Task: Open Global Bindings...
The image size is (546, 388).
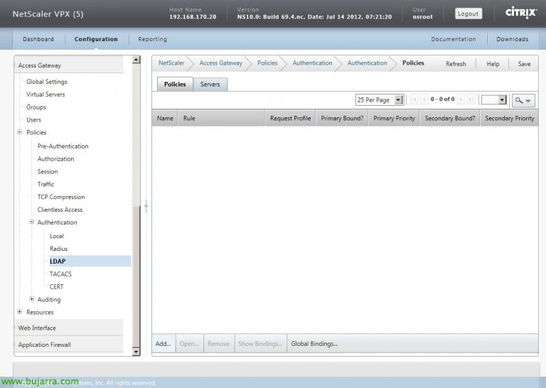Action: click(314, 344)
